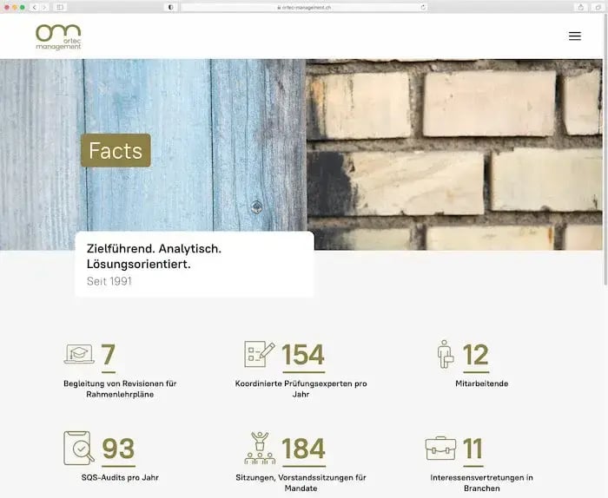The image size is (608, 498).
Task: Show the tab overview in Safari
Action: click(597, 7)
